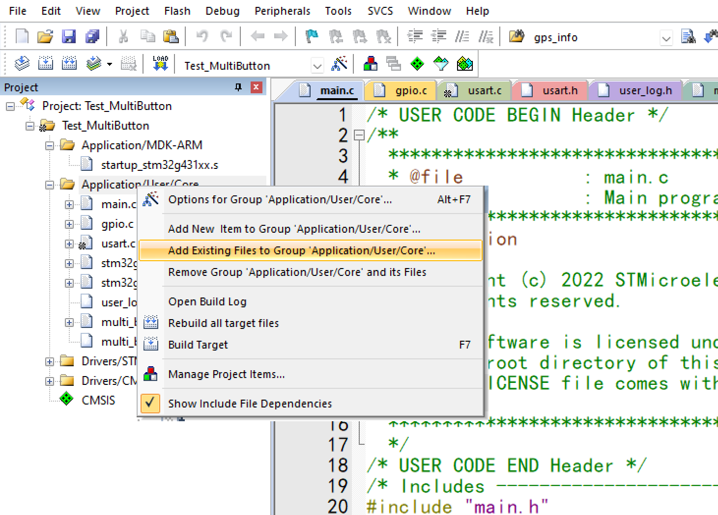This screenshot has height=515, width=718.
Task: Click the New file toolbar icon
Action: [22, 37]
